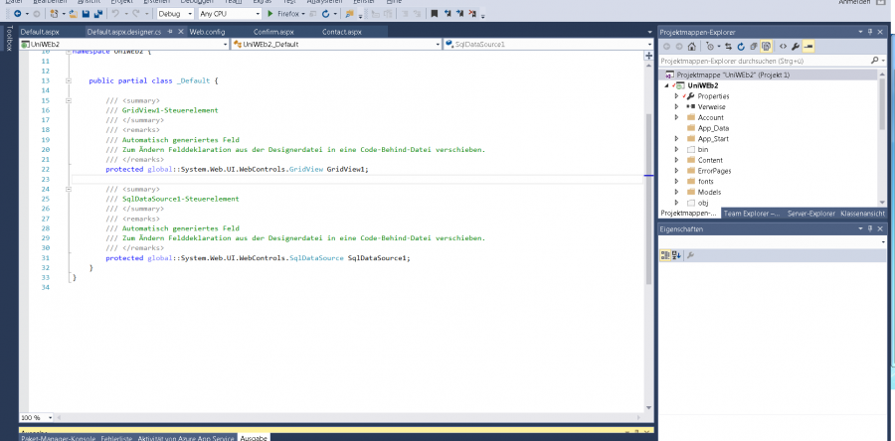
Task: Auto-hide pin for Eigenschaften panel
Action: pyautogui.click(x=870, y=228)
